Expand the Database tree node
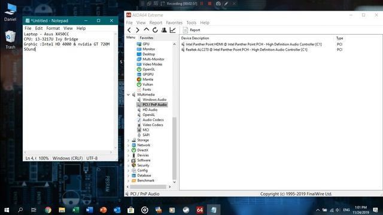Viewport: 383px width, 215px height. tap(128, 176)
